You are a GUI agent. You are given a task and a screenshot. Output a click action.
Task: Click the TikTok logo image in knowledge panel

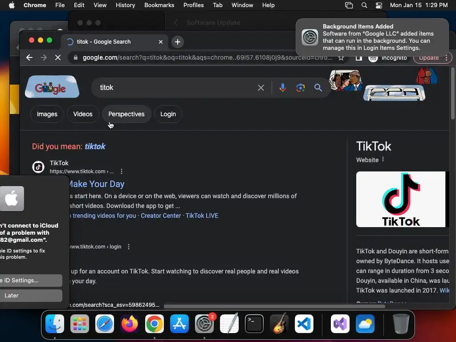[x=401, y=199]
